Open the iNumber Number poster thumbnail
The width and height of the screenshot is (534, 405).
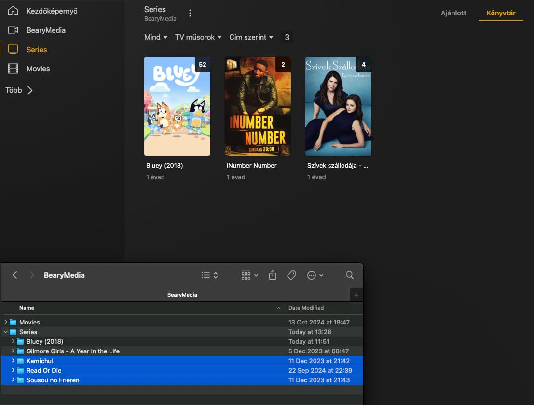pos(258,106)
